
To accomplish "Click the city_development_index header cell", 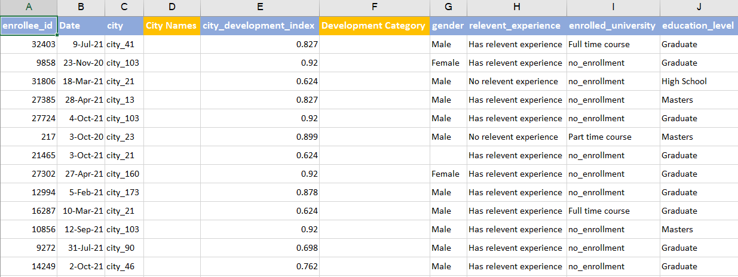I will (260, 26).
